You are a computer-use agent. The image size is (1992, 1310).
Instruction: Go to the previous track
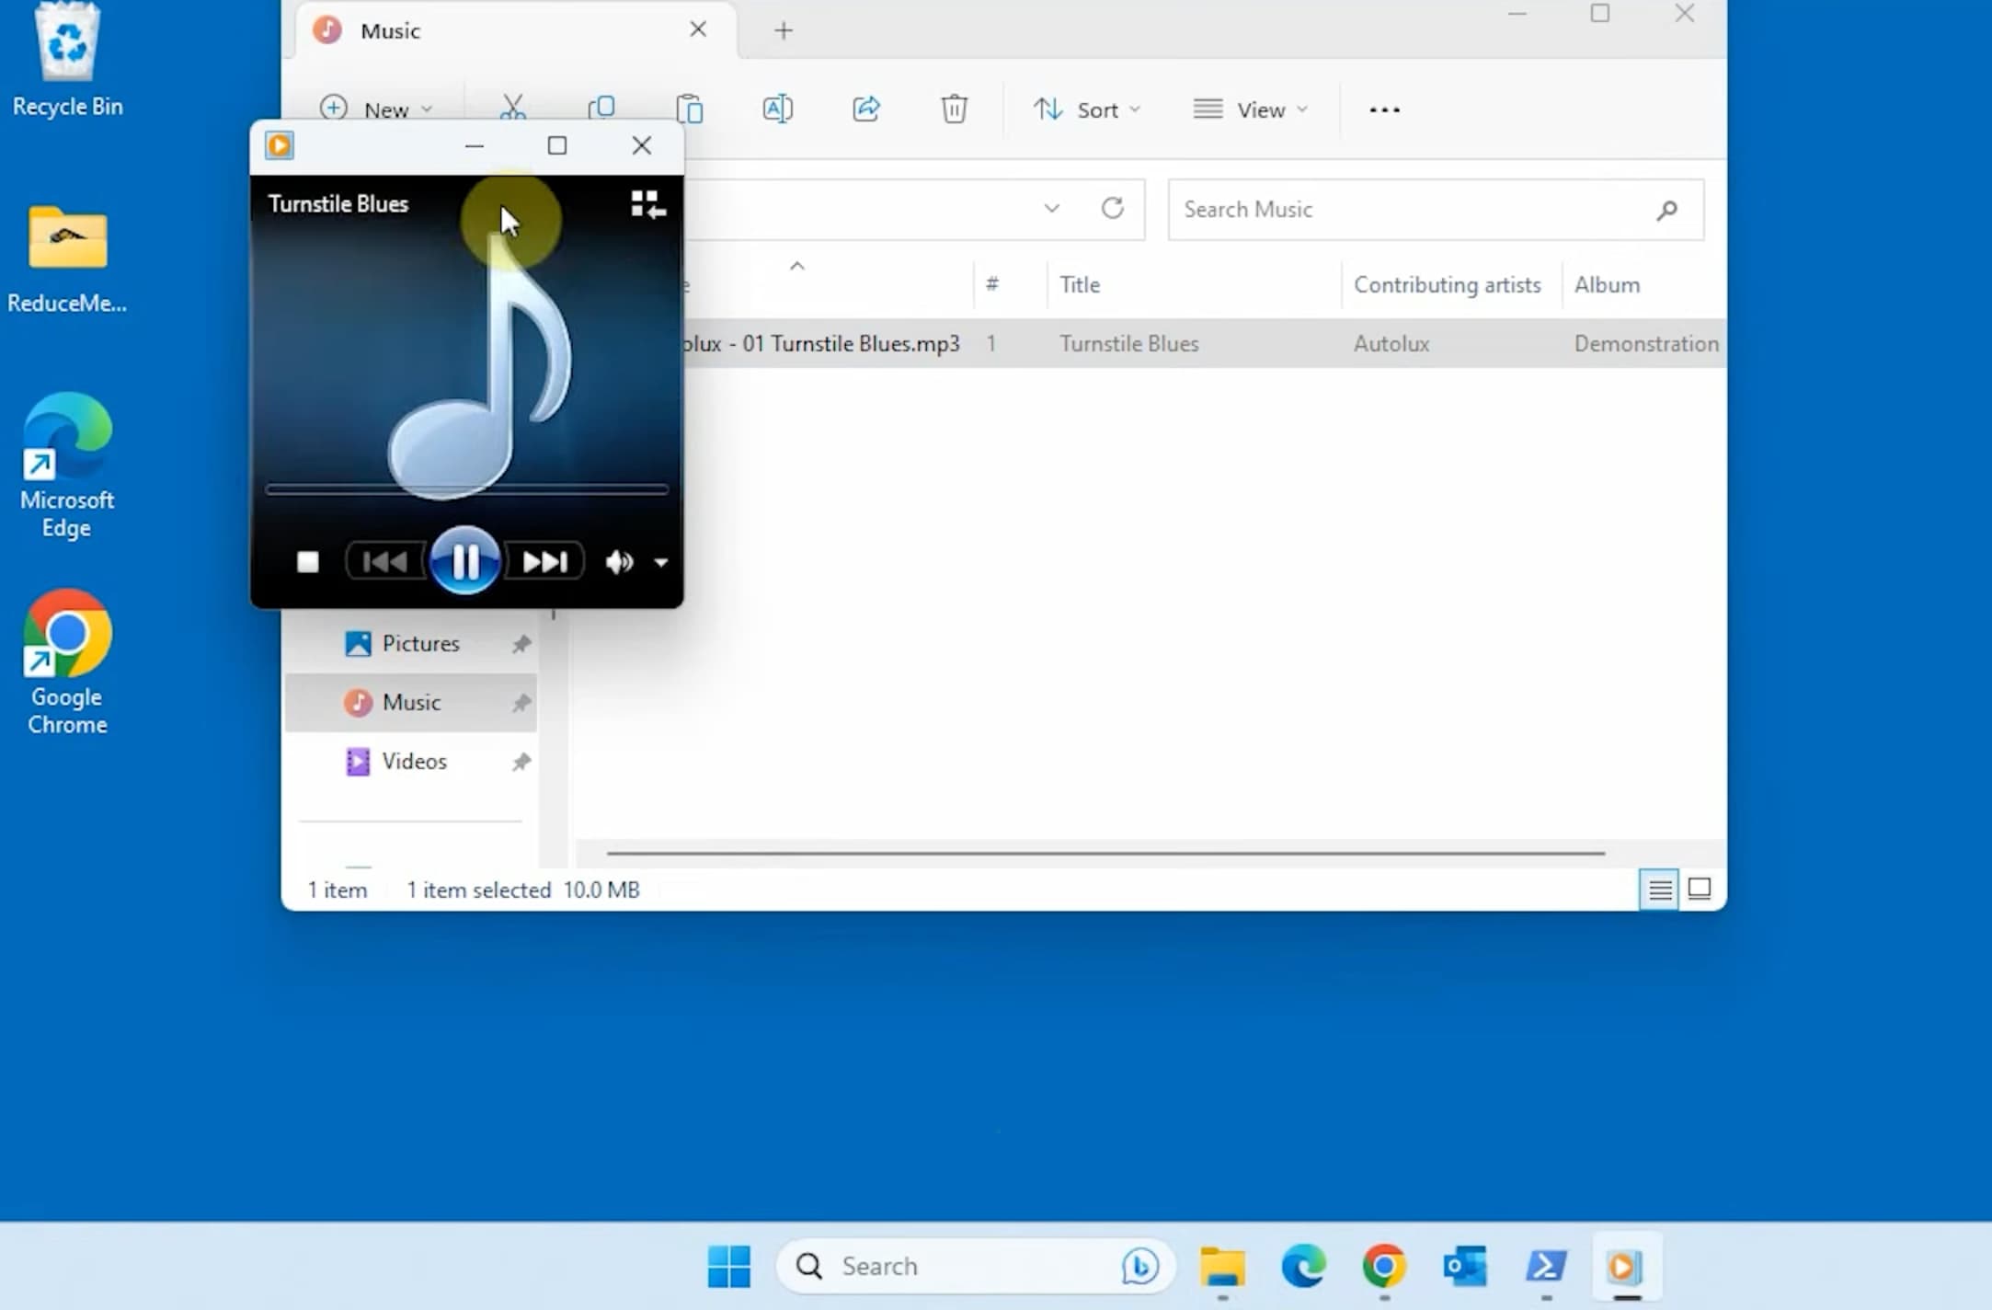[x=384, y=561]
